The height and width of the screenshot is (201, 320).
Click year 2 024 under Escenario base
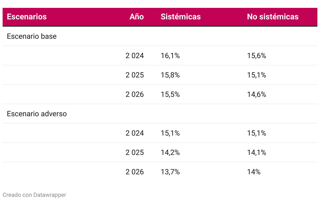click(135, 55)
